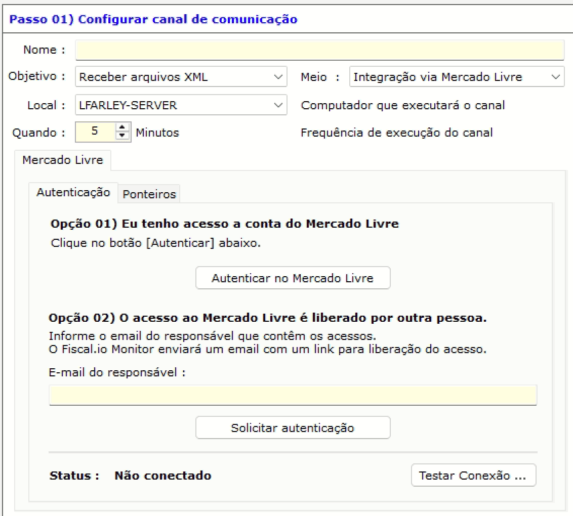The width and height of the screenshot is (573, 516).
Task: Click the 'Opção 01) Eu tenho acesso' heading
Action: [224, 224]
